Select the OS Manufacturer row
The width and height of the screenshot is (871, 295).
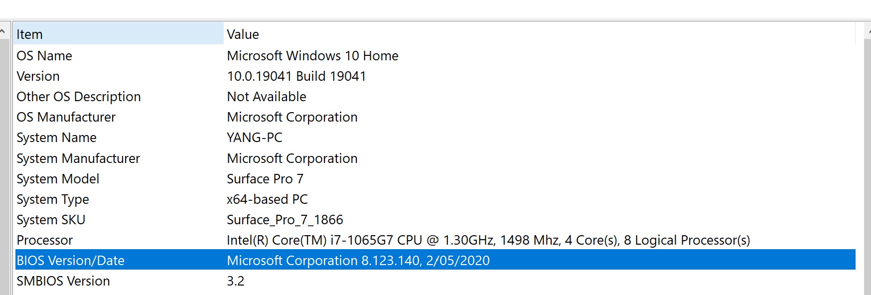(435, 117)
